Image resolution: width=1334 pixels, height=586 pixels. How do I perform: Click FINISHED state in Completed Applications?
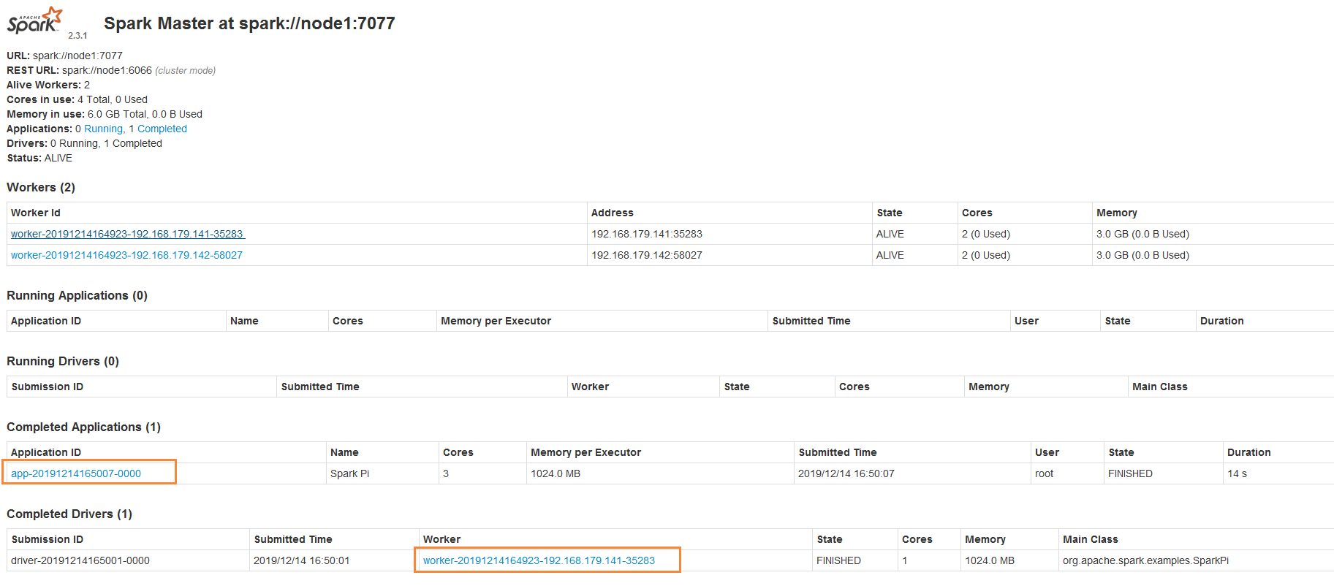tap(1130, 473)
